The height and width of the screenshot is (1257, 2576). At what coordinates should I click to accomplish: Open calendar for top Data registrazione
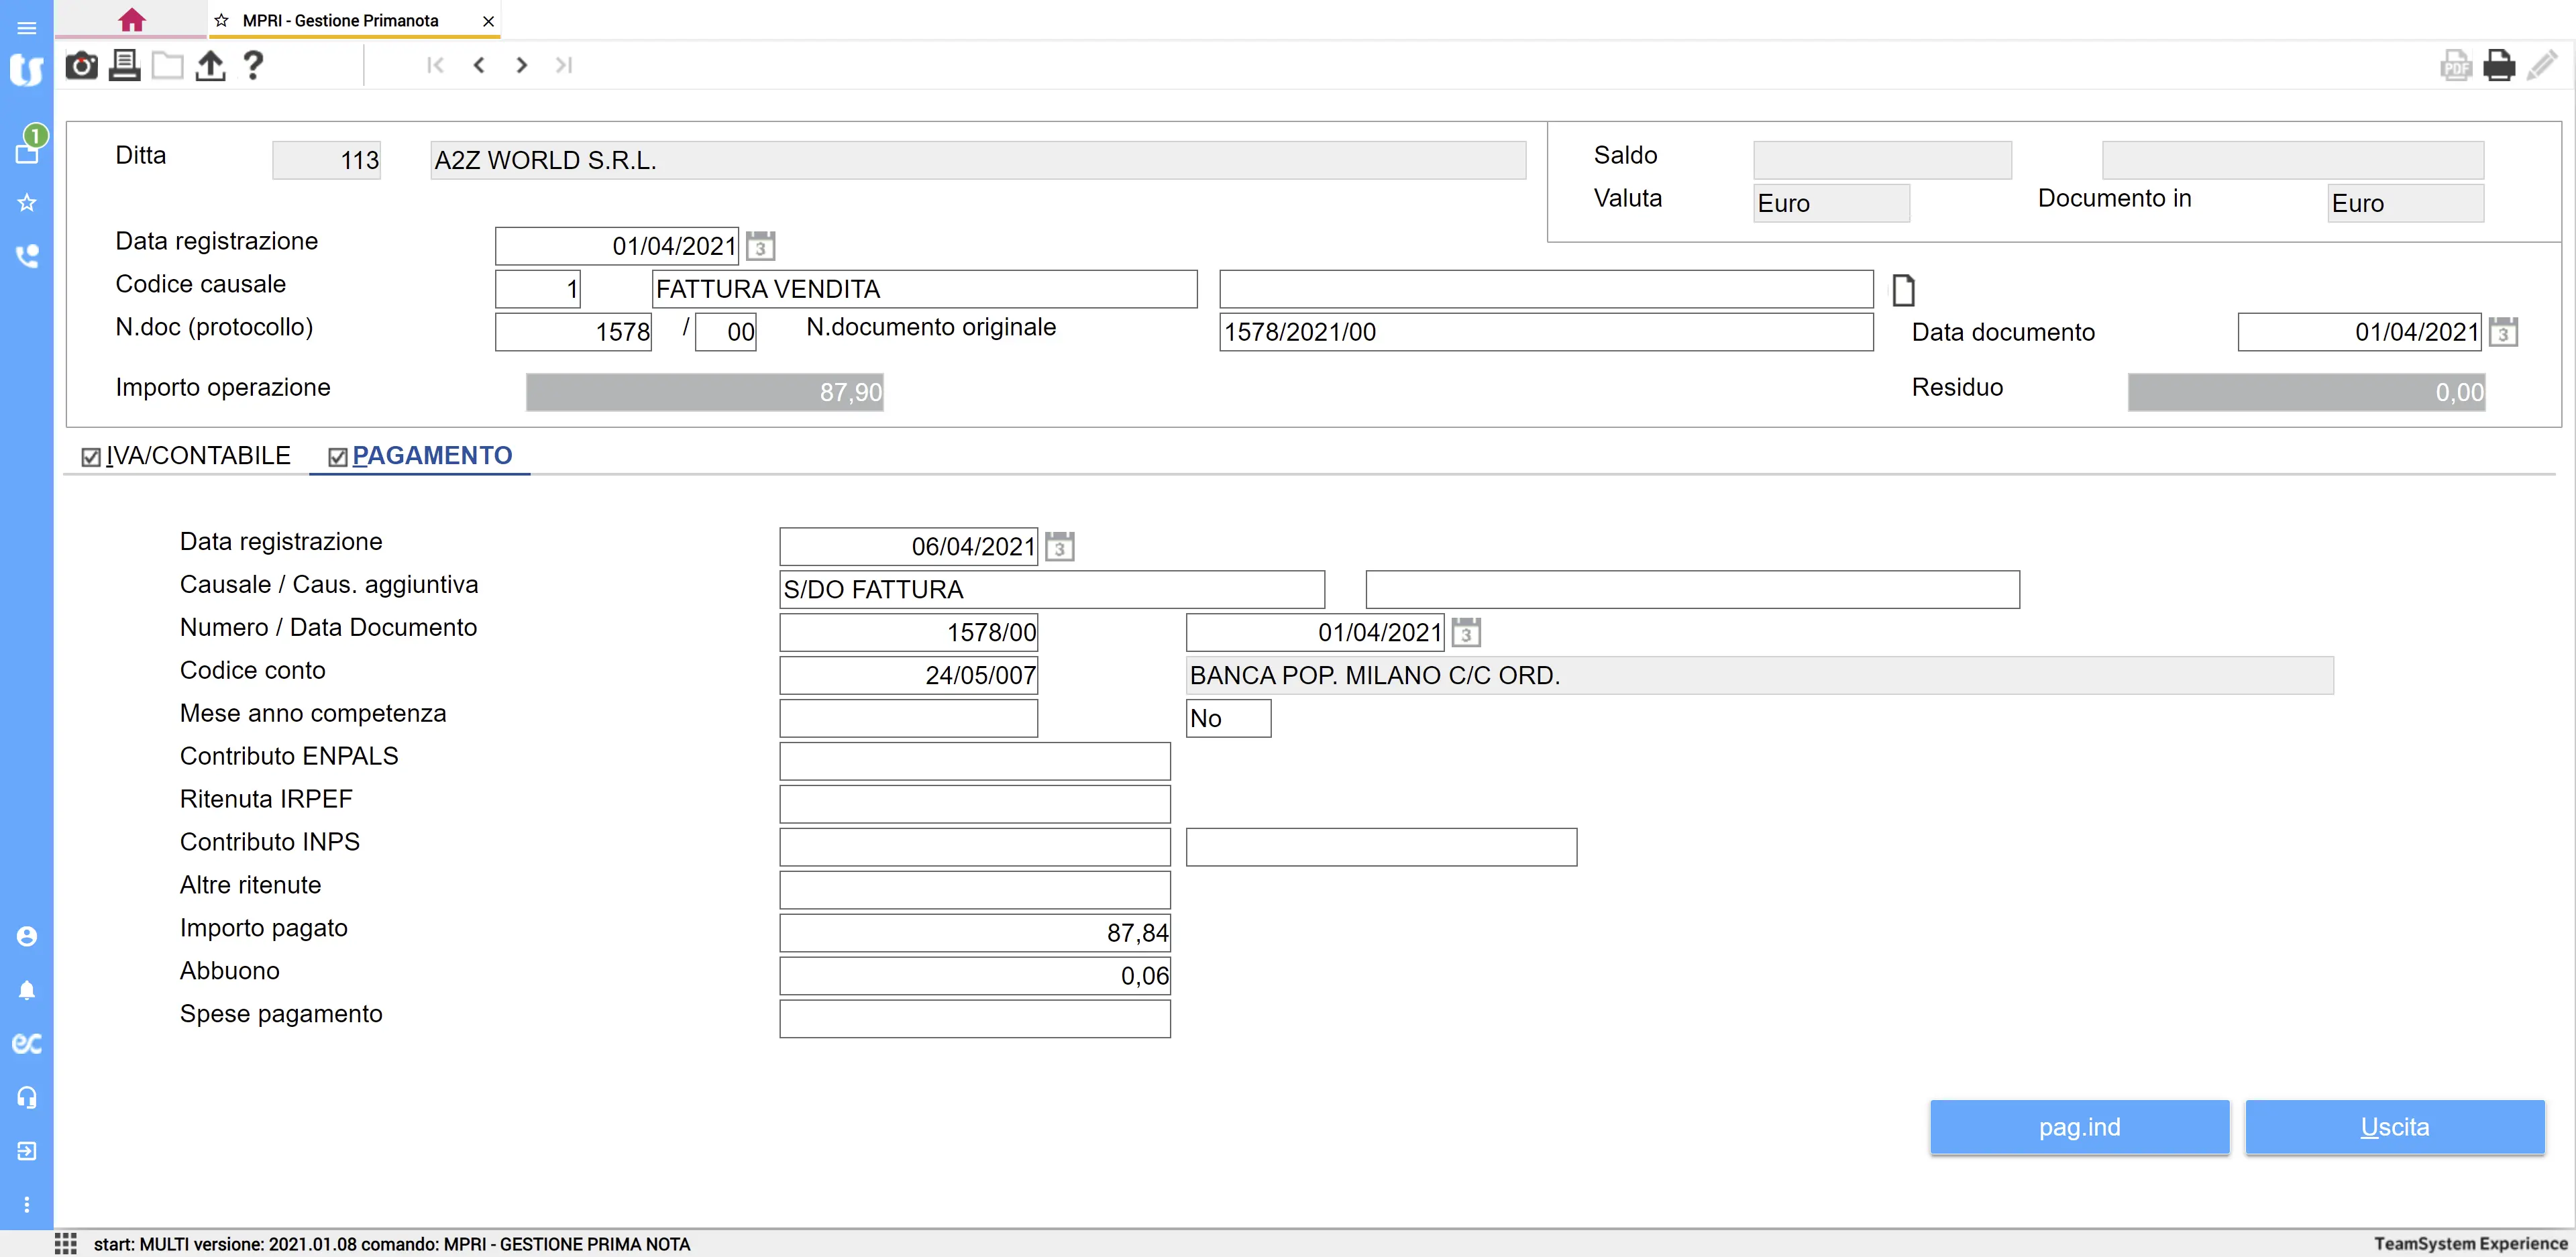coord(760,246)
